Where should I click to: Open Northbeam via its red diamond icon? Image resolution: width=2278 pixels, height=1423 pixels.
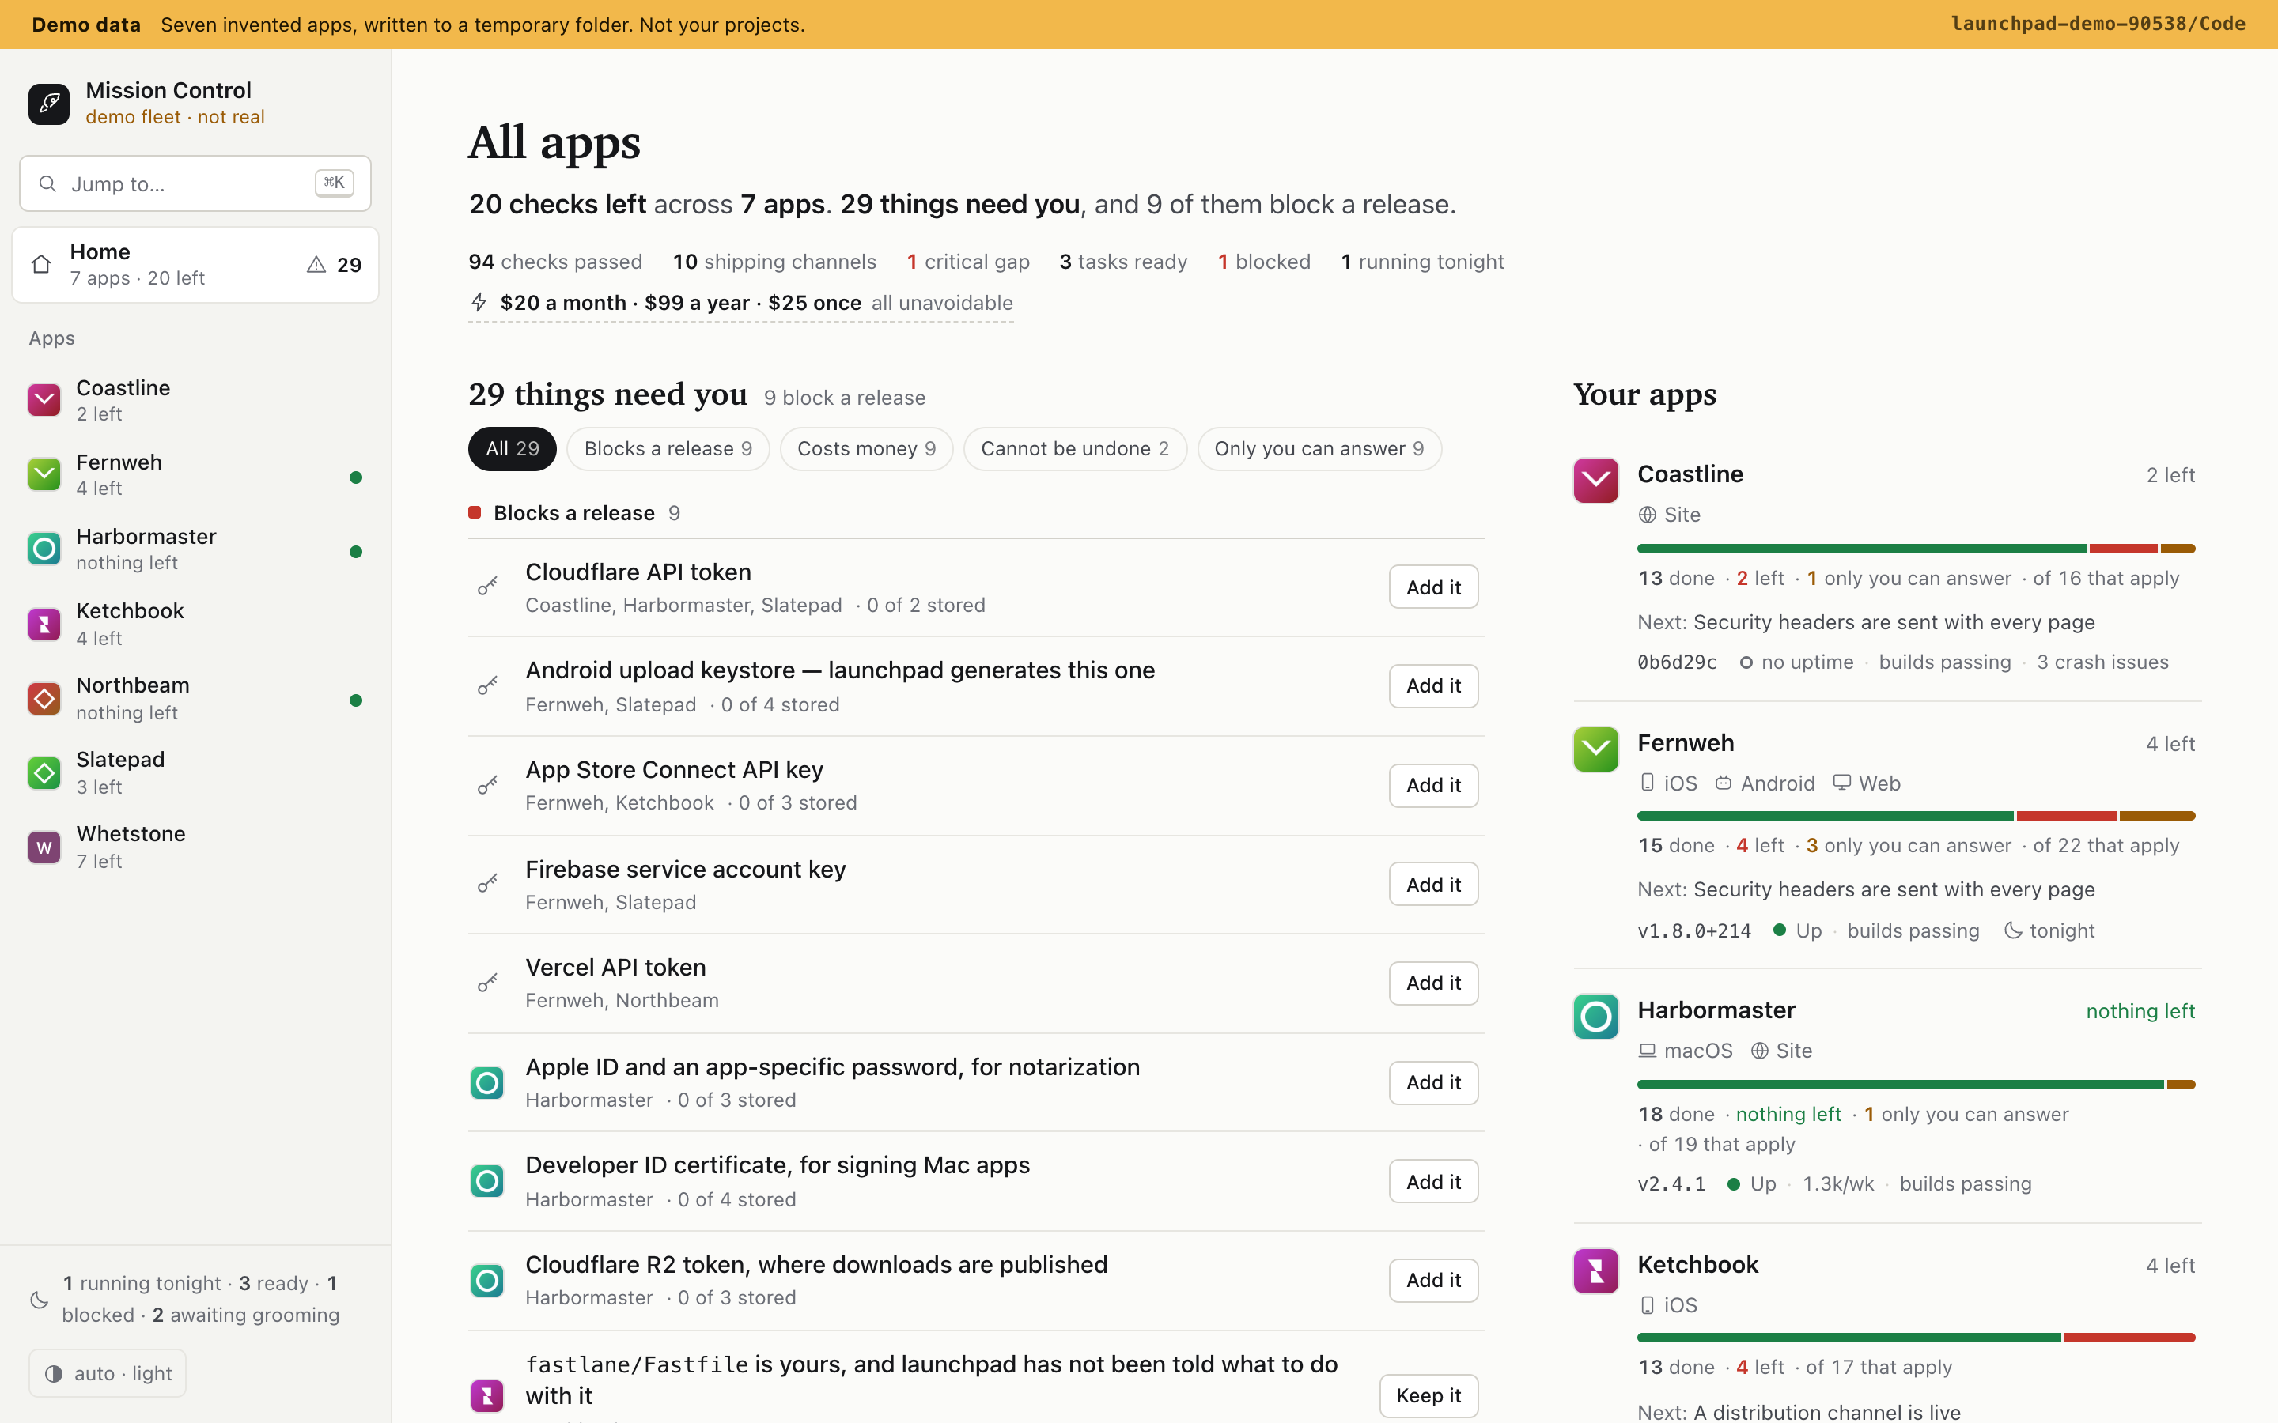point(44,698)
